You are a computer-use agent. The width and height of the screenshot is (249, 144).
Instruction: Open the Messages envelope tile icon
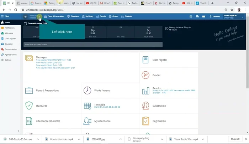29,58
